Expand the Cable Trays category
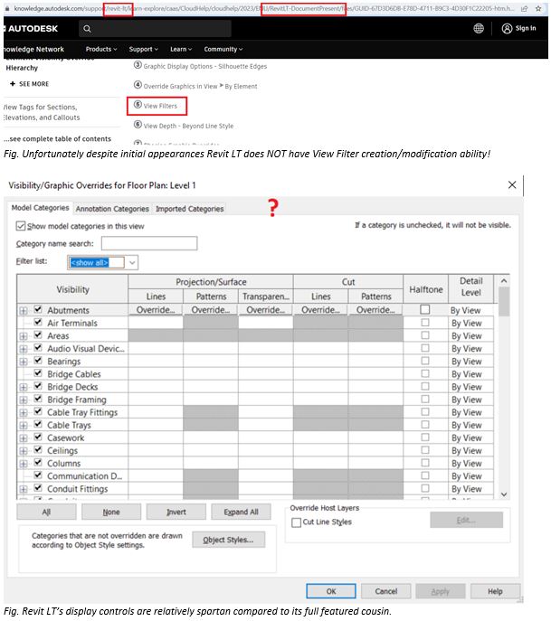This screenshot has height=621, width=551. 24,426
